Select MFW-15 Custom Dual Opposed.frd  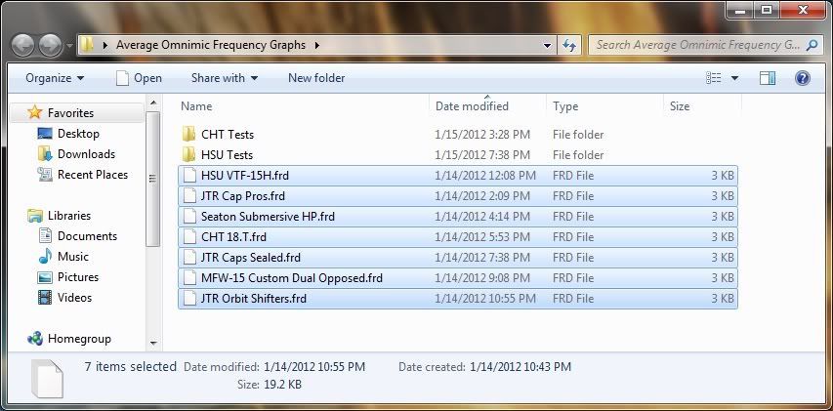click(457, 278)
